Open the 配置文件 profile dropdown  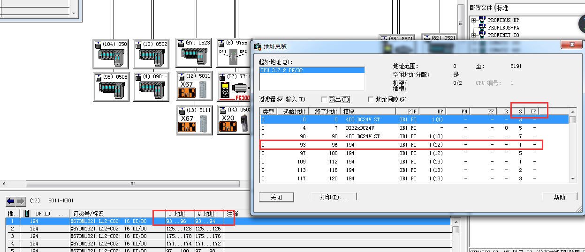(539, 8)
